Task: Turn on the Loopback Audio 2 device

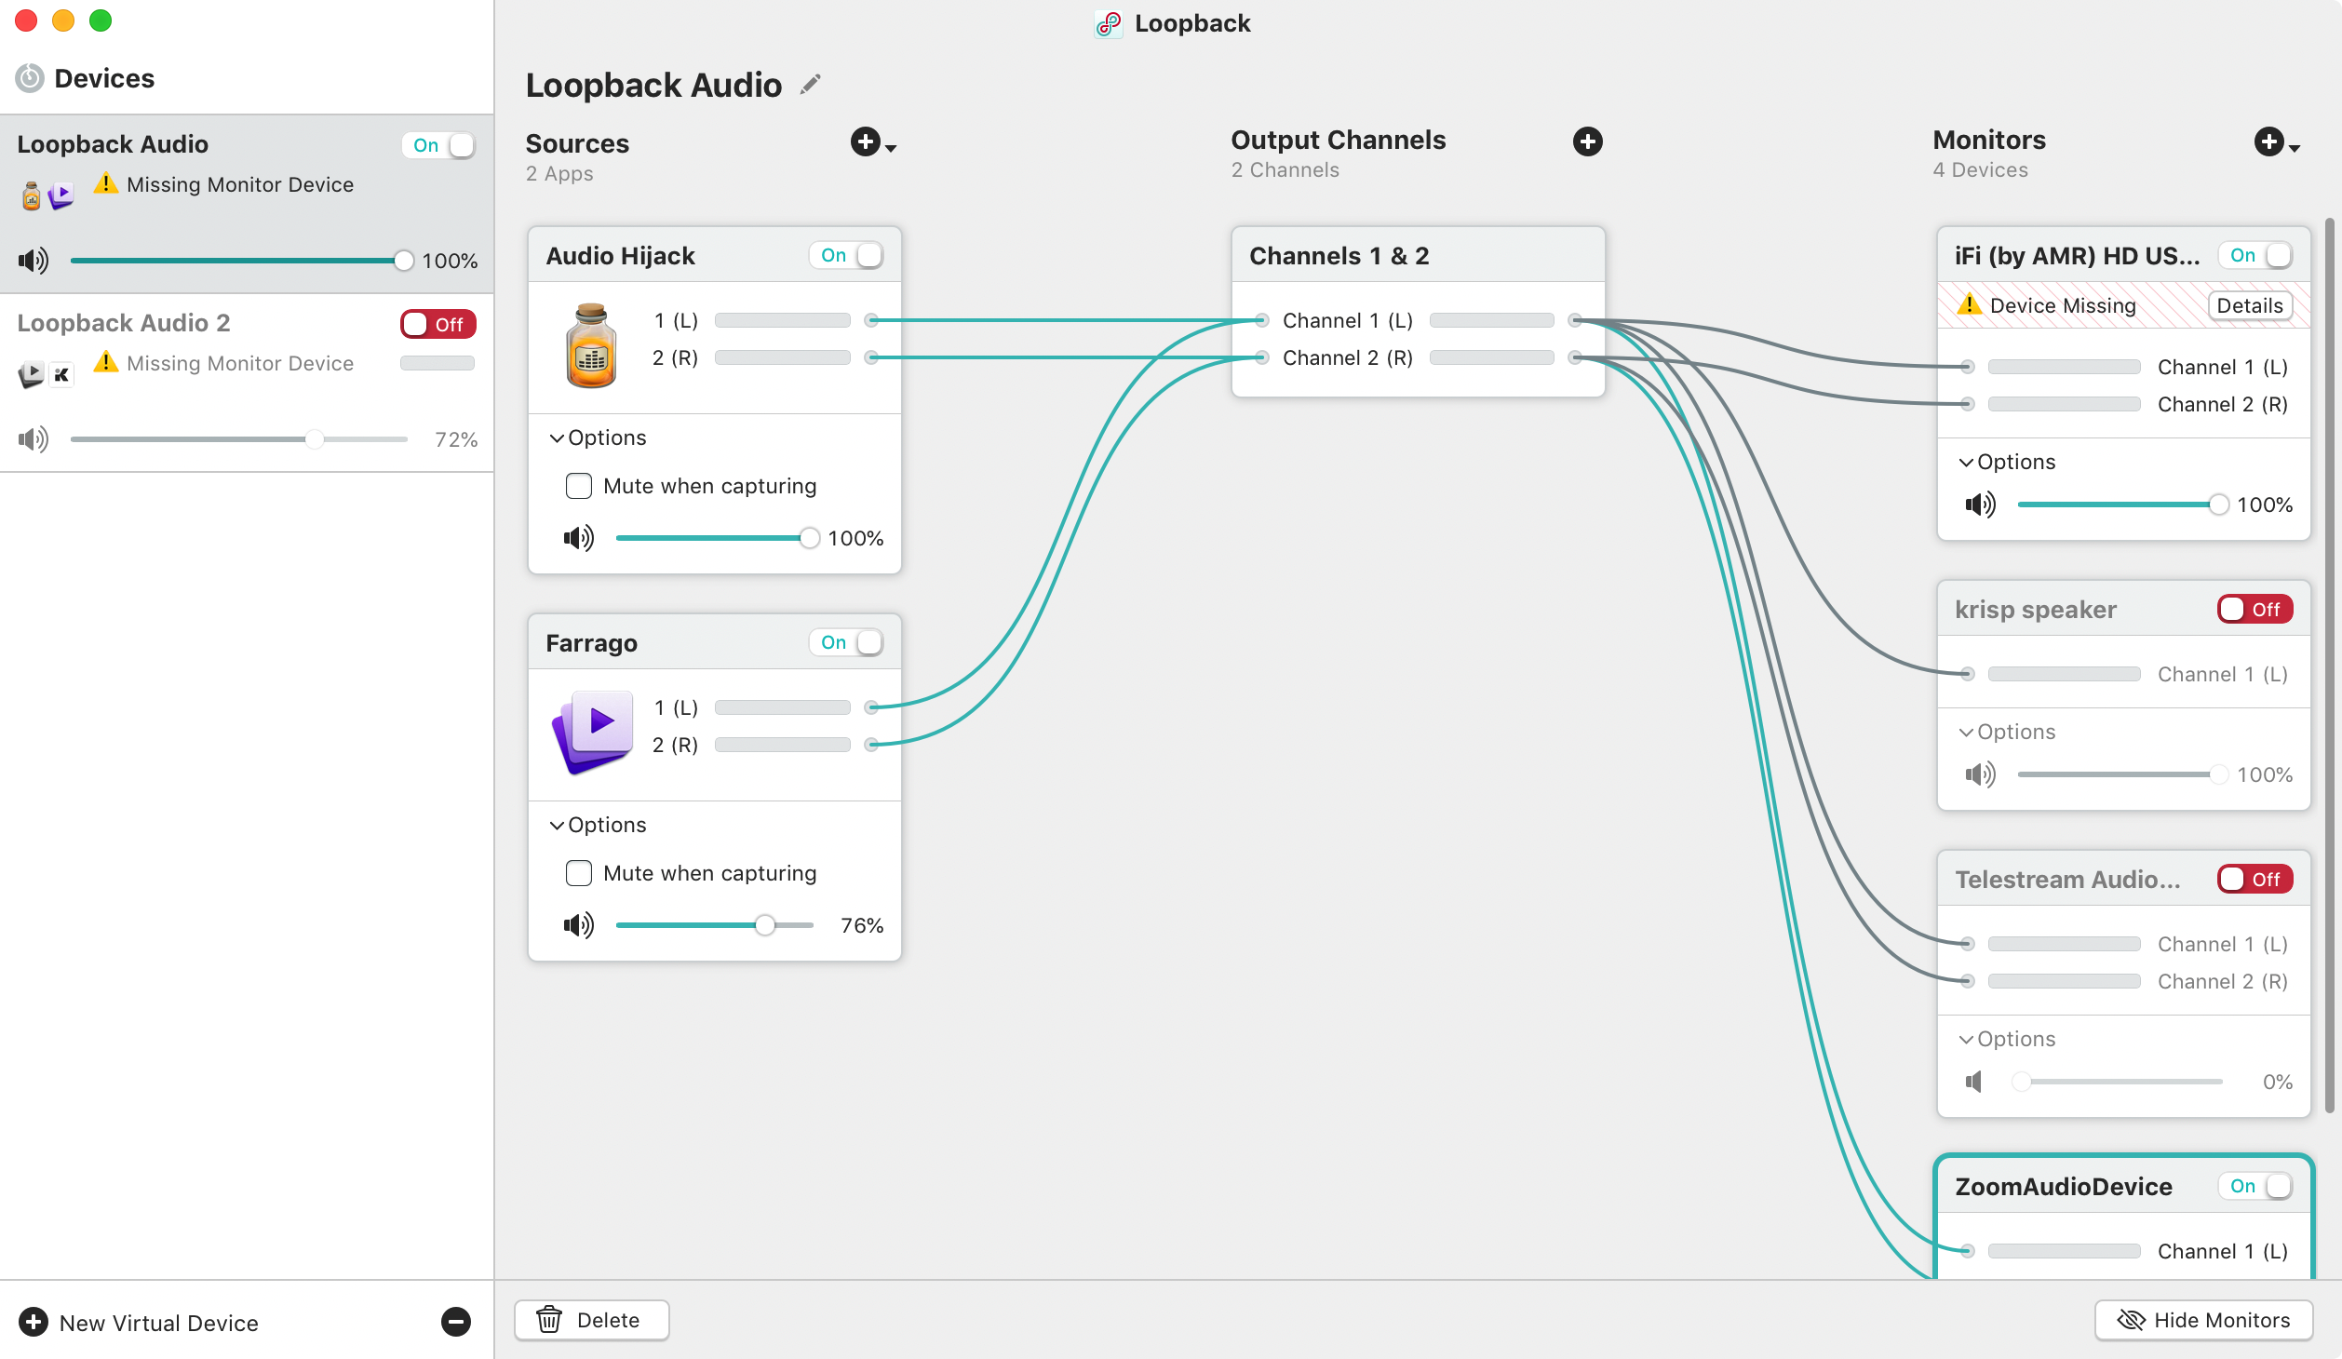Action: pyautogui.click(x=438, y=324)
